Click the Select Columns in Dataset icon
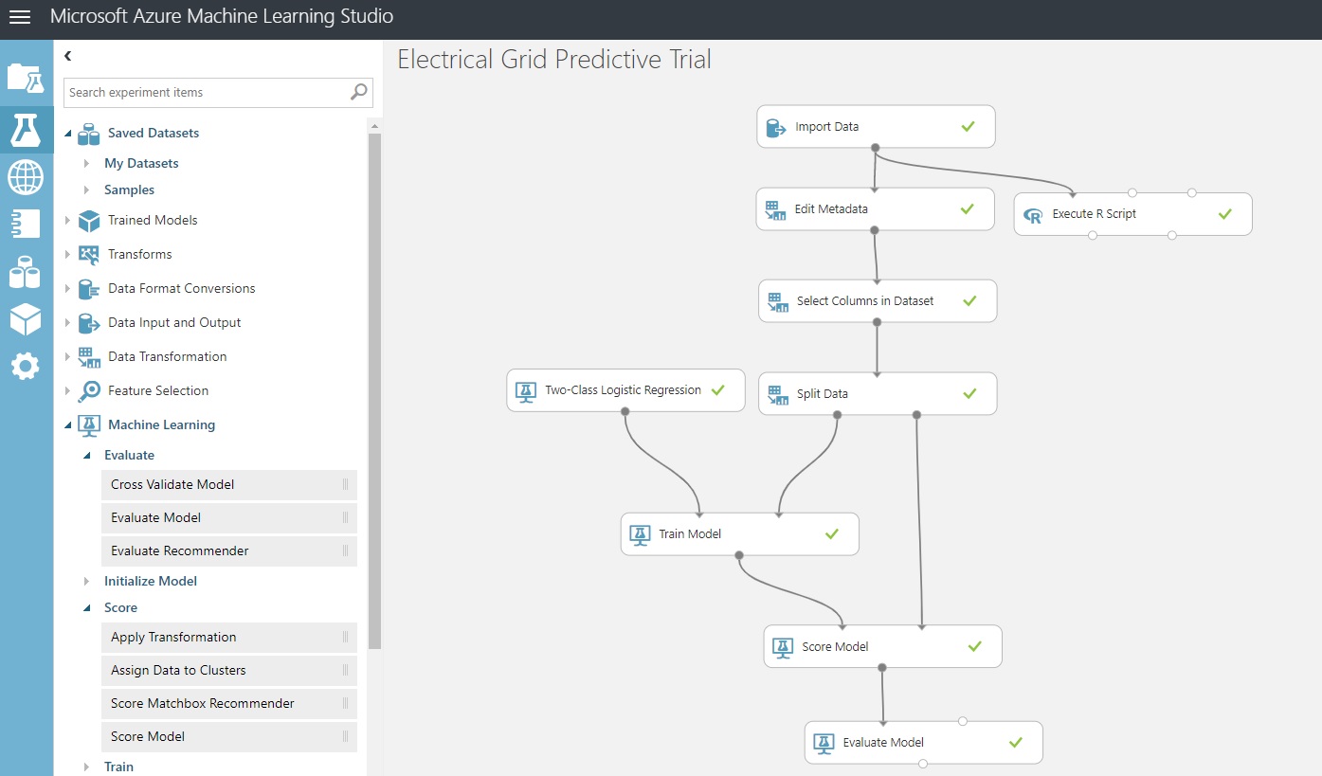This screenshot has width=1322, height=776. [778, 301]
